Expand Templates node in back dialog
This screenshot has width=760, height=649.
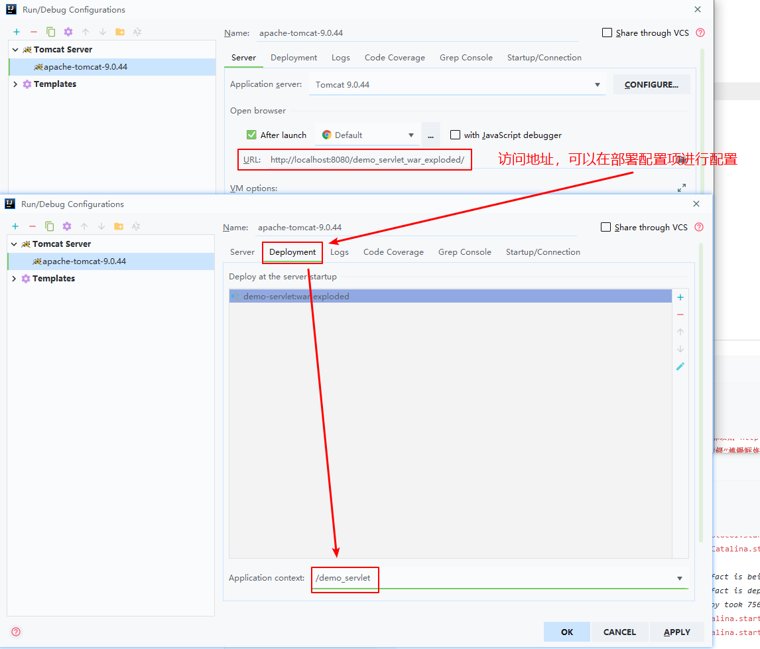pos(15,84)
